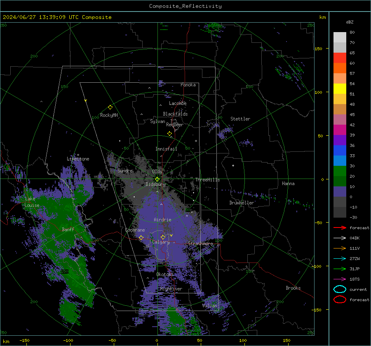Screen dimensions: 371x346
Task: Click the bright yellow 54 dBZ swatch
Action: pos(340,89)
